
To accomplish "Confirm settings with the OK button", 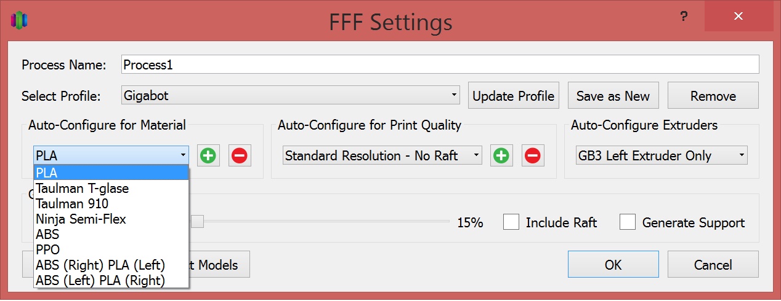I will pyautogui.click(x=613, y=265).
